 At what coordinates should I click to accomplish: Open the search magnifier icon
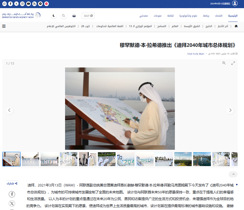pyautogui.click(x=63, y=16)
